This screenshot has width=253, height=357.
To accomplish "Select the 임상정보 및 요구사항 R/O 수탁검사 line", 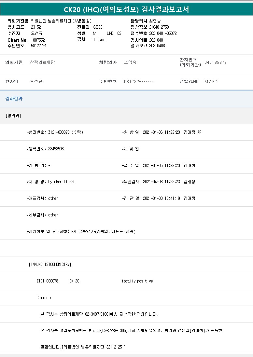I will click(81, 231).
